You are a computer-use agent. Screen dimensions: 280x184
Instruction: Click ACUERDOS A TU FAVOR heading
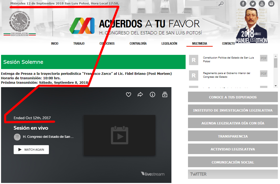coord(149,24)
